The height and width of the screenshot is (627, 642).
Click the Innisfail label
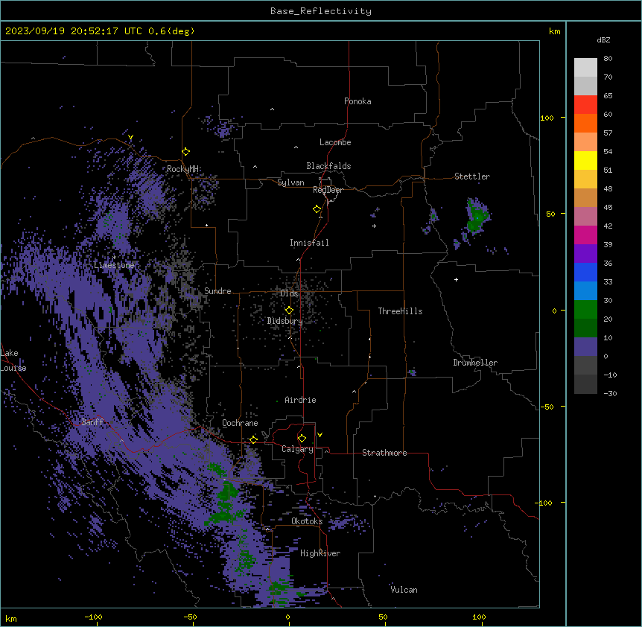click(x=309, y=243)
